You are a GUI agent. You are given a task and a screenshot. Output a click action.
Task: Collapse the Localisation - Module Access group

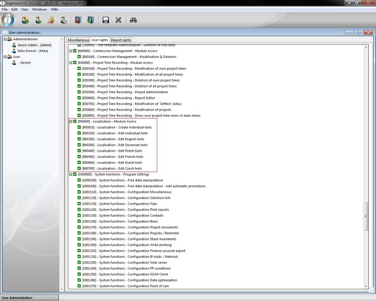click(x=71, y=121)
